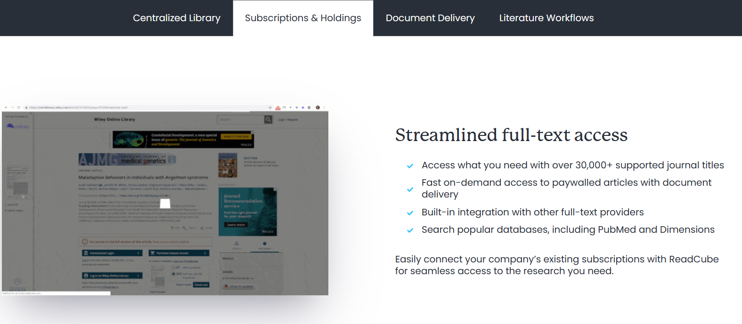Open the Information panel icon
The image size is (742, 324).
click(264, 245)
